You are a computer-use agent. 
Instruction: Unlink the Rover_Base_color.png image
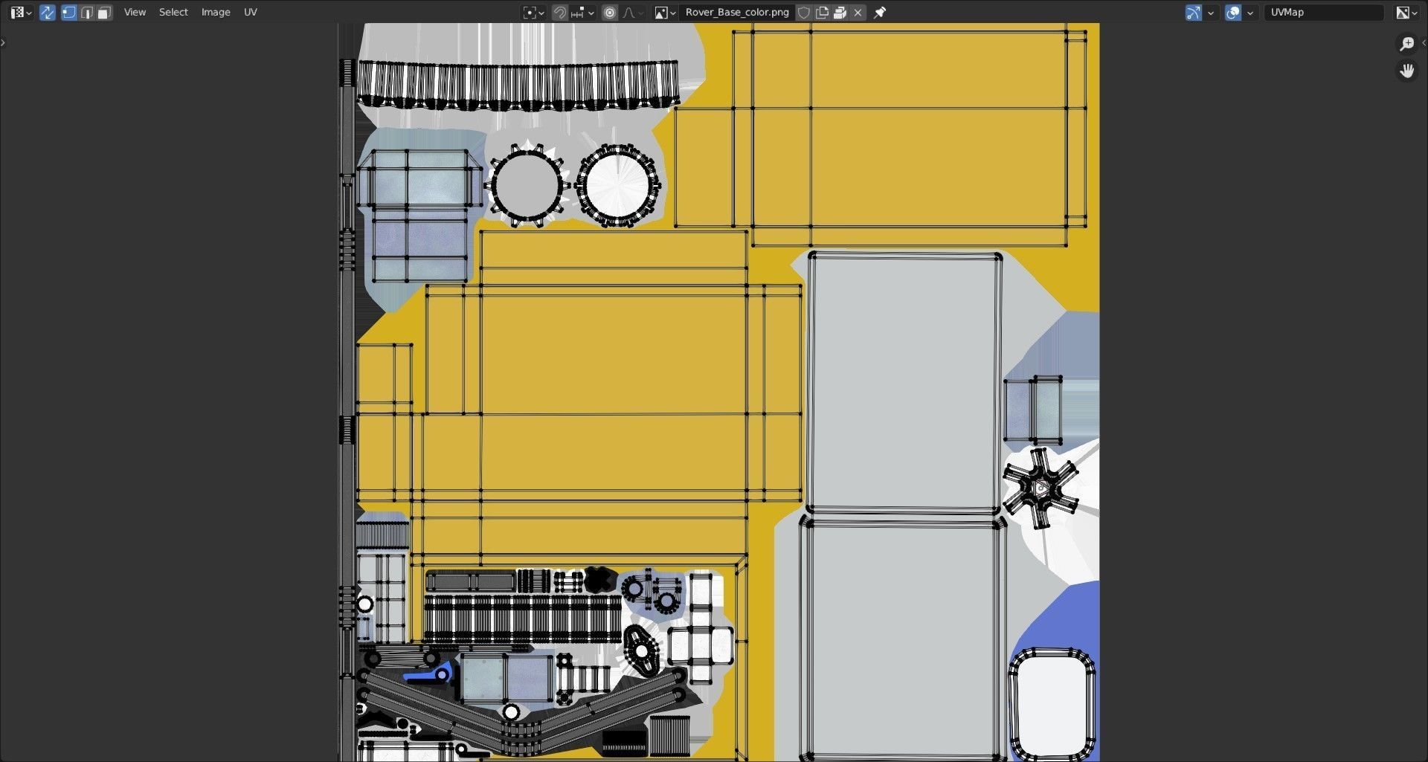(x=858, y=12)
